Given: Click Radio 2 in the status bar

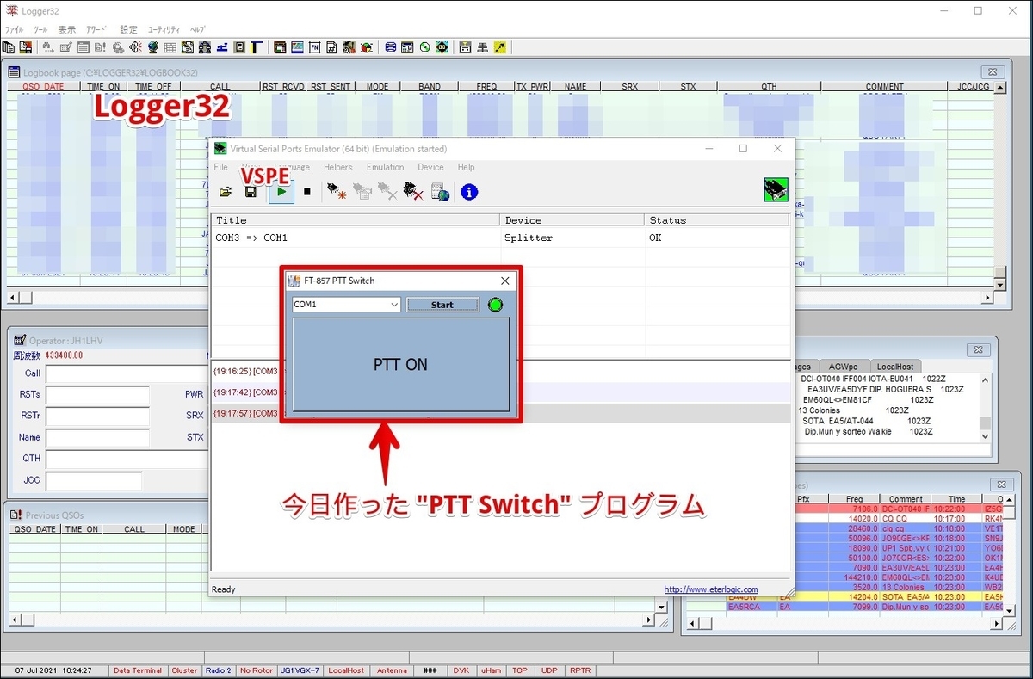Looking at the screenshot, I should pyautogui.click(x=219, y=670).
